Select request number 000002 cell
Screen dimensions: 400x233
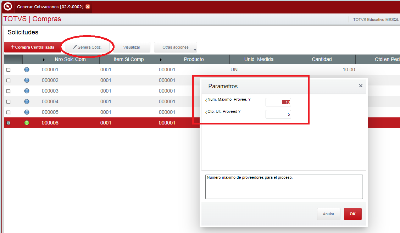coord(50,81)
